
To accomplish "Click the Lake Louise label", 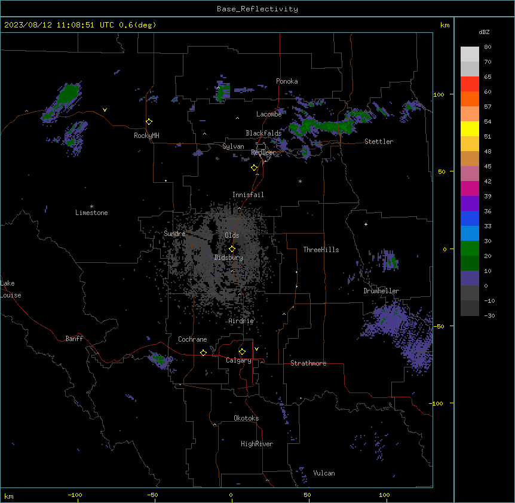I will 11,289.
